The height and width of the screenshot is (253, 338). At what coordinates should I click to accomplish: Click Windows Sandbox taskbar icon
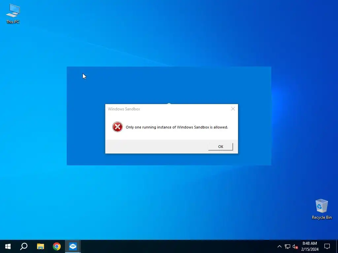click(73, 246)
